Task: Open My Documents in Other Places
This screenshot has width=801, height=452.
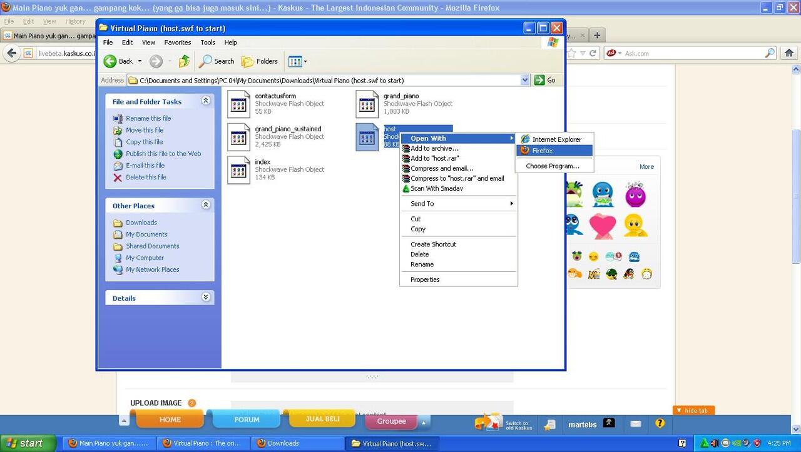Action: pos(146,234)
